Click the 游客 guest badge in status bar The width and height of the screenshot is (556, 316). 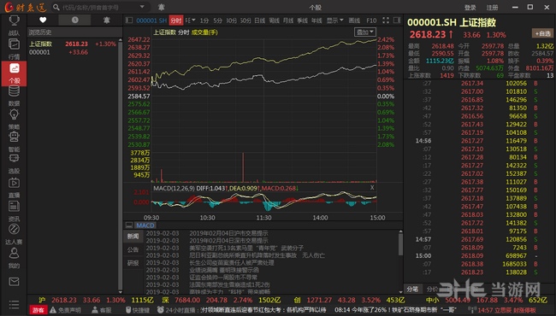point(38,310)
